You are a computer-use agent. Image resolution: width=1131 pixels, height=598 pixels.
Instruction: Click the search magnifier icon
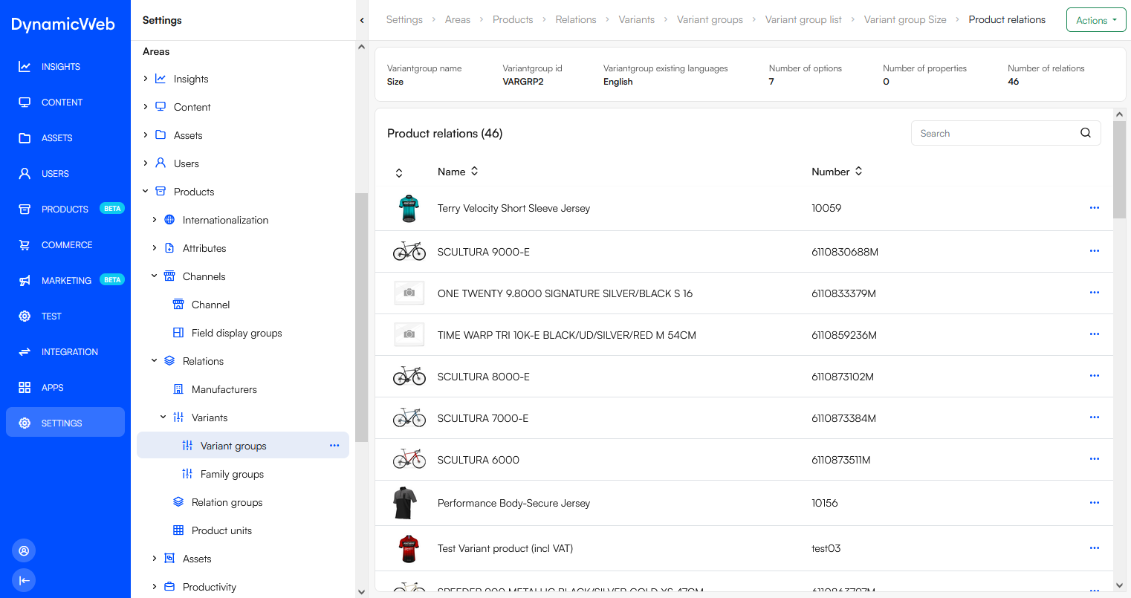point(1086,133)
